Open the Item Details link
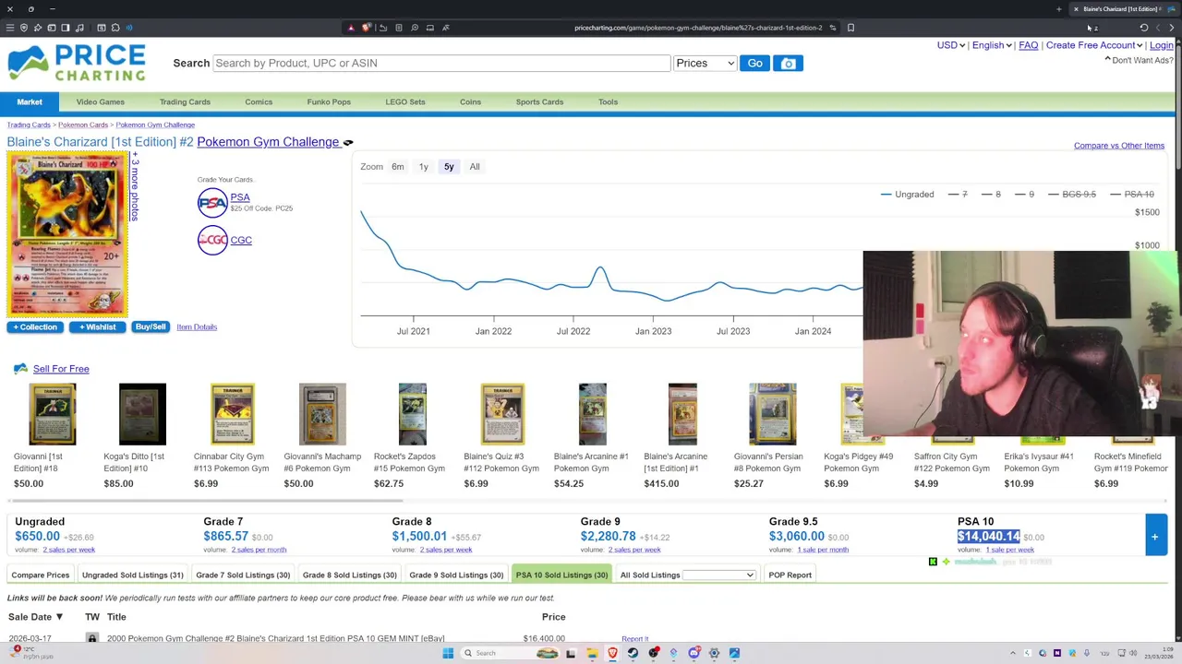 [x=197, y=327]
